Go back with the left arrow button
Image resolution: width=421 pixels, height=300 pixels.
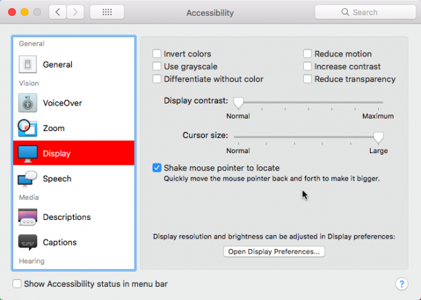[x=57, y=12]
